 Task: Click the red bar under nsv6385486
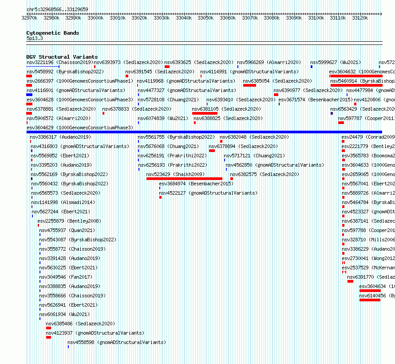(49, 328)
